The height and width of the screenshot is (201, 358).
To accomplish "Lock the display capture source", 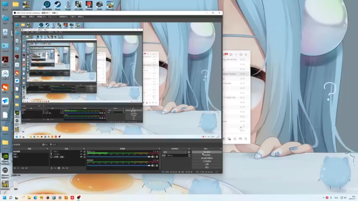I will (x=84, y=157).
